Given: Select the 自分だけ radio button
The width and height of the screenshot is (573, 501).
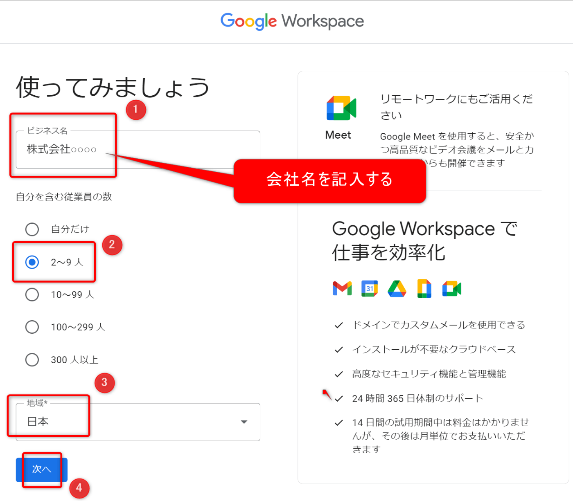Looking at the screenshot, I should (x=32, y=229).
